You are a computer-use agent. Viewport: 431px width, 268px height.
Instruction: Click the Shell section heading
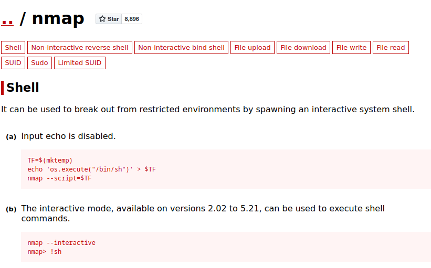click(23, 88)
